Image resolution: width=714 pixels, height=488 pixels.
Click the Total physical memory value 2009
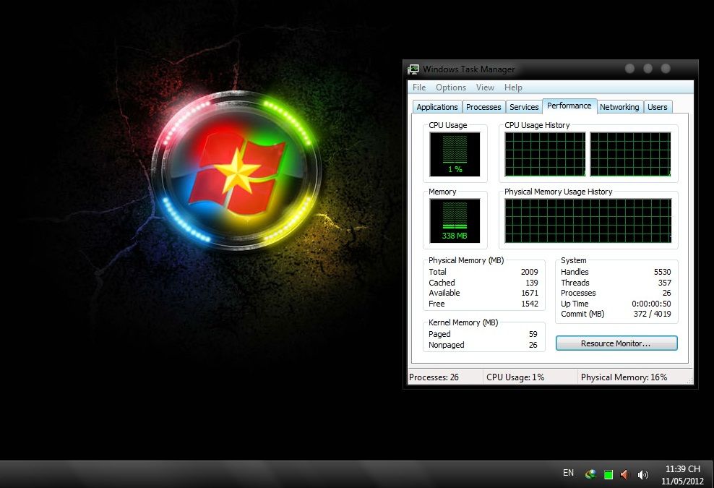click(x=530, y=272)
